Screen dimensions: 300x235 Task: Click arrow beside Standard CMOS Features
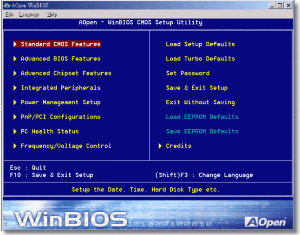pyautogui.click(x=15, y=44)
